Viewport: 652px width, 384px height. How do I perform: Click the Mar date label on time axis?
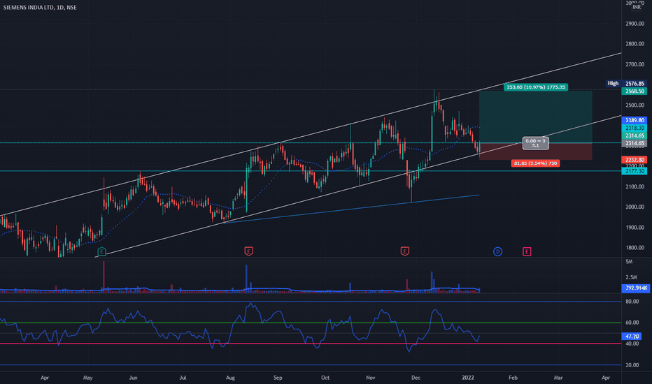(558, 378)
